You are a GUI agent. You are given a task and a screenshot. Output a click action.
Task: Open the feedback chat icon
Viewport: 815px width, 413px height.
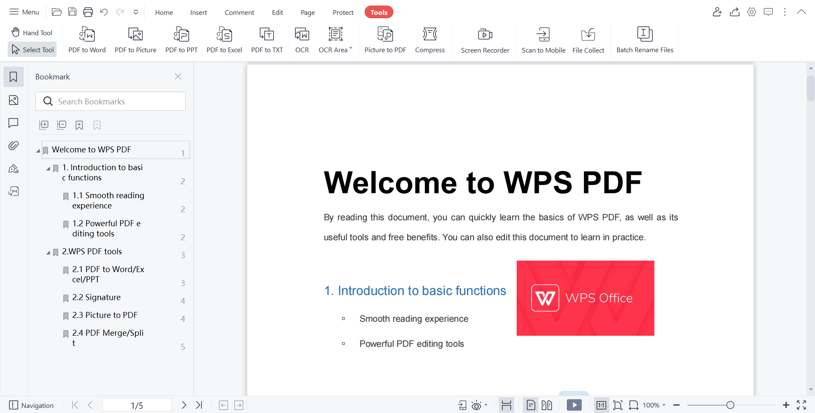(x=768, y=12)
